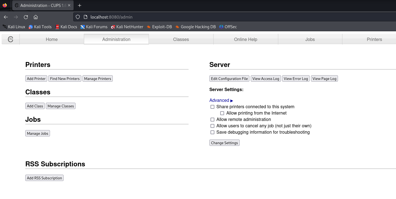
Task: Click the CUPS logo icon in navigation bar
Action: 11,39
